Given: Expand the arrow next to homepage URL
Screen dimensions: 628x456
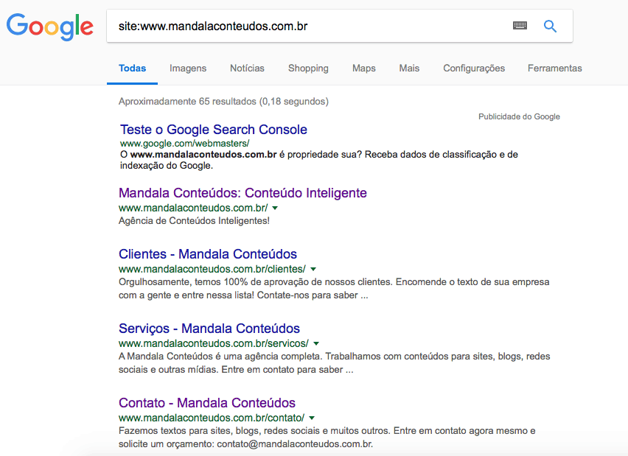Looking at the screenshot, I should tap(275, 208).
